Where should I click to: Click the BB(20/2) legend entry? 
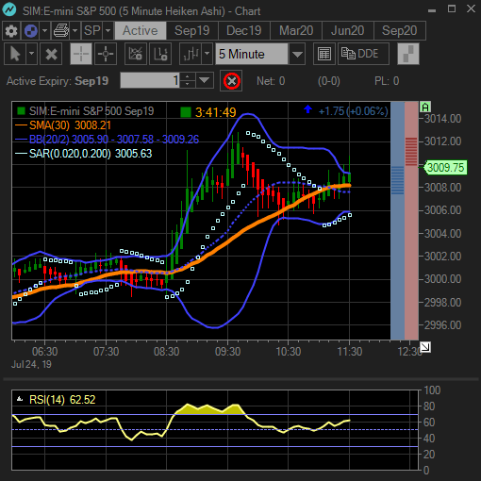click(107, 140)
